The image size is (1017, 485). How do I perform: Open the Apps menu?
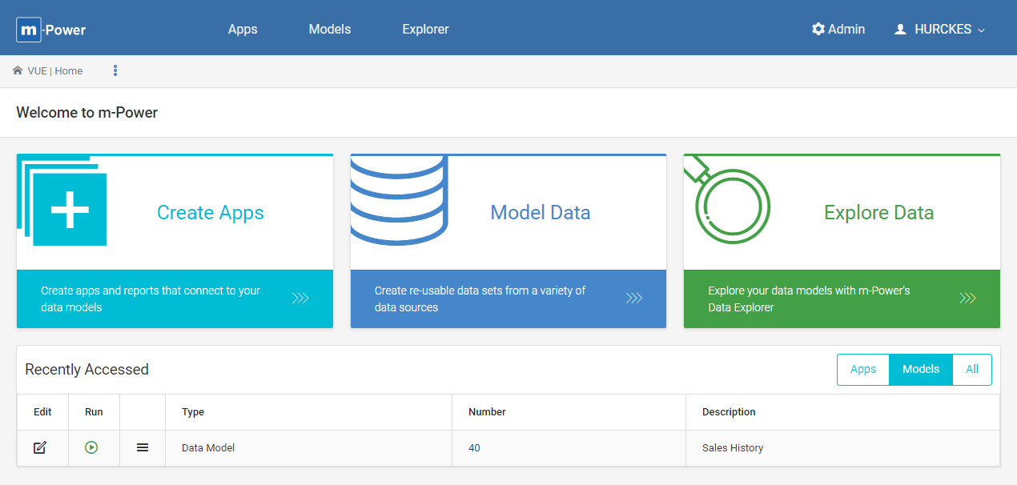(243, 29)
